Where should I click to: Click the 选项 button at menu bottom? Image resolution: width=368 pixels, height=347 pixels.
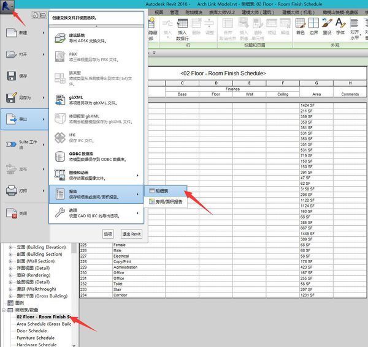click(108, 234)
